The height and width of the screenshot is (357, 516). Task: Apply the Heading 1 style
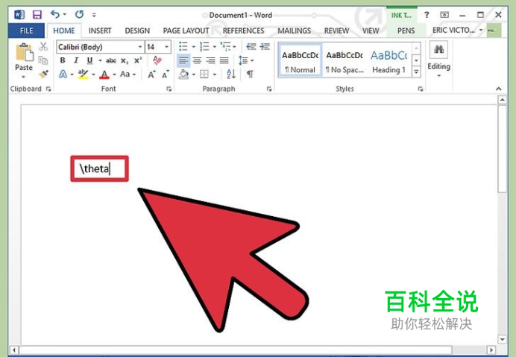coord(388,61)
